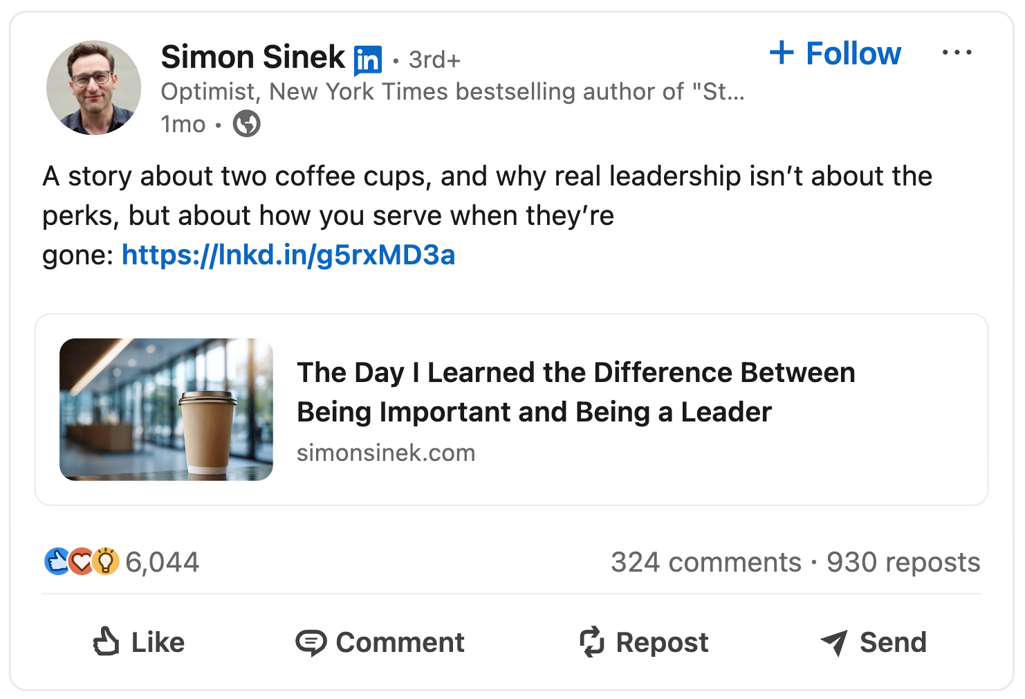This screenshot has width=1025, height=699.
Task: Click the thumbs-up Like icon
Action: [106, 642]
